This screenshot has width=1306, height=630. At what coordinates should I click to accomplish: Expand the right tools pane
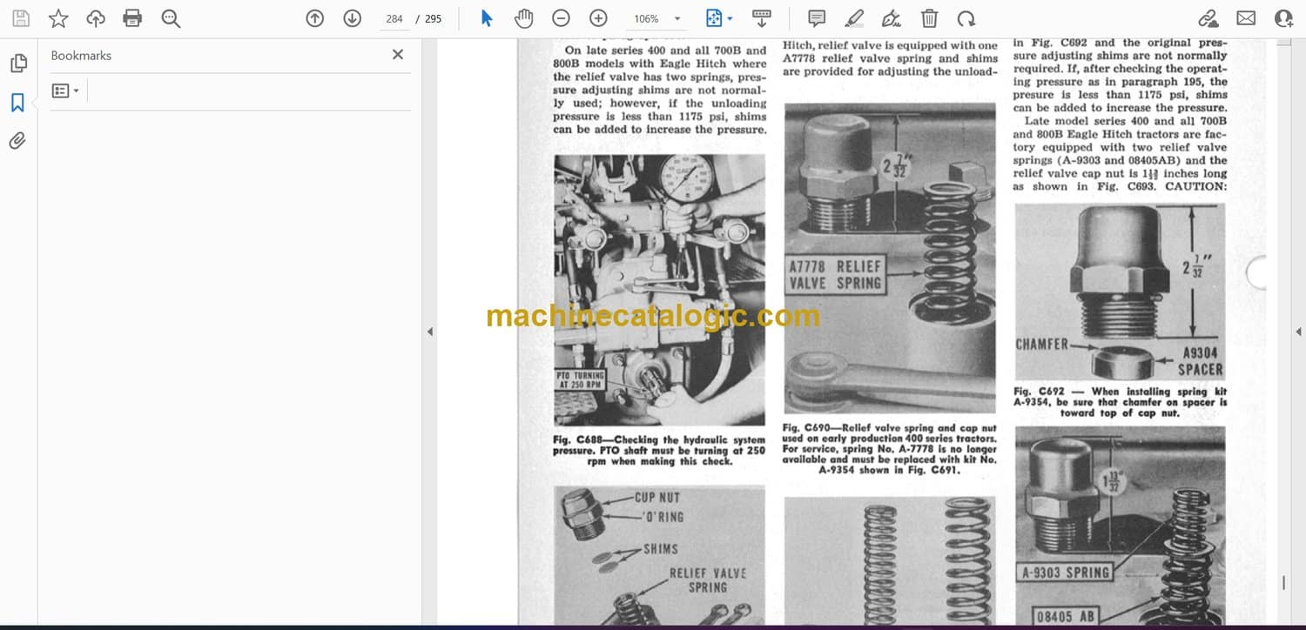click(1298, 332)
